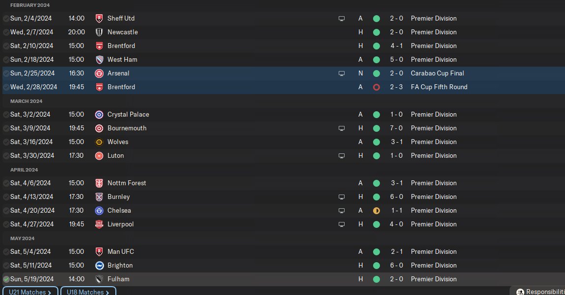The width and height of the screenshot is (565, 295).
Task: Click the Brighton club badge
Action: click(99, 266)
